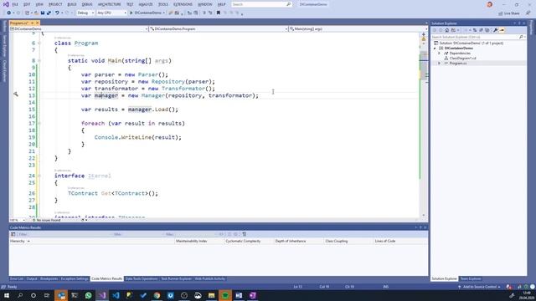This screenshot has height=301, width=536.
Task: Click Collapse All icon in Solution Explorer
Action: coord(481,30)
